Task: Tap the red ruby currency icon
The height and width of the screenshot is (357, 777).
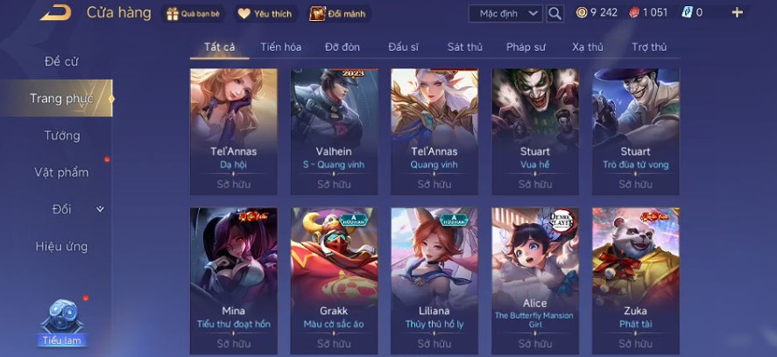Action: click(x=634, y=13)
